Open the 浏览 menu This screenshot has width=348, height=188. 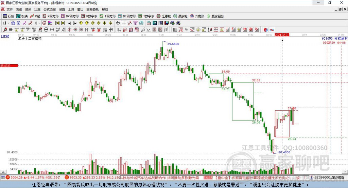tap(19, 9)
